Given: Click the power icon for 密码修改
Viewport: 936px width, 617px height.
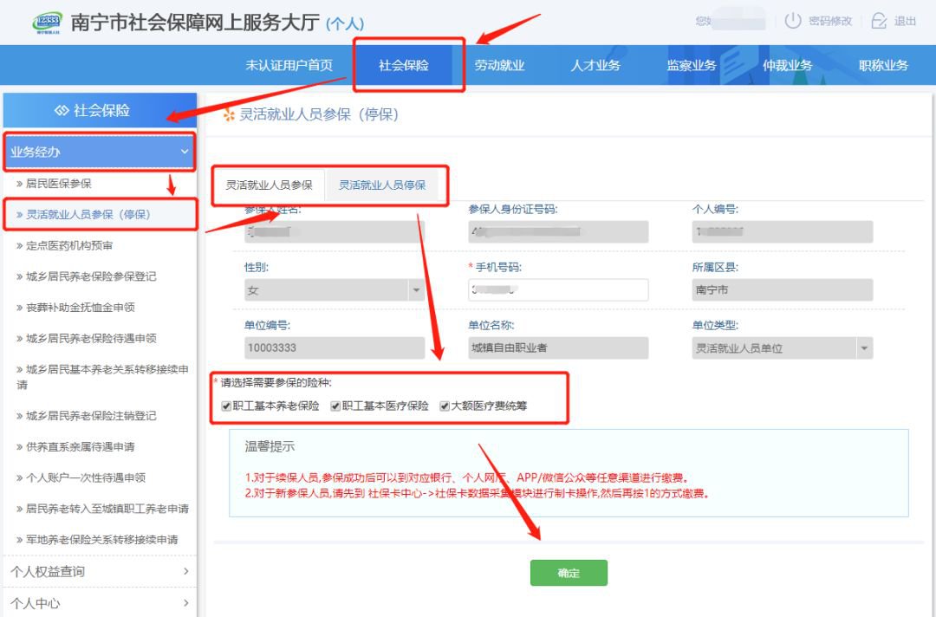Looking at the screenshot, I should click(792, 21).
